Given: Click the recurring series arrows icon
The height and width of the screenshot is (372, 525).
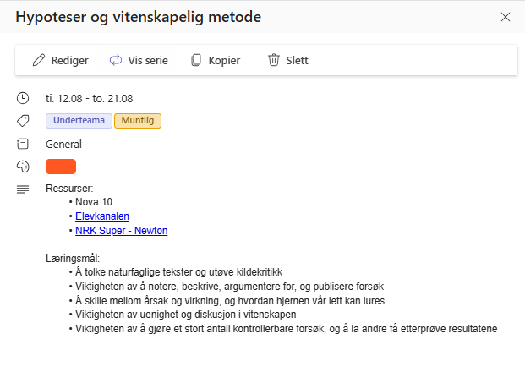Looking at the screenshot, I should tap(116, 60).
